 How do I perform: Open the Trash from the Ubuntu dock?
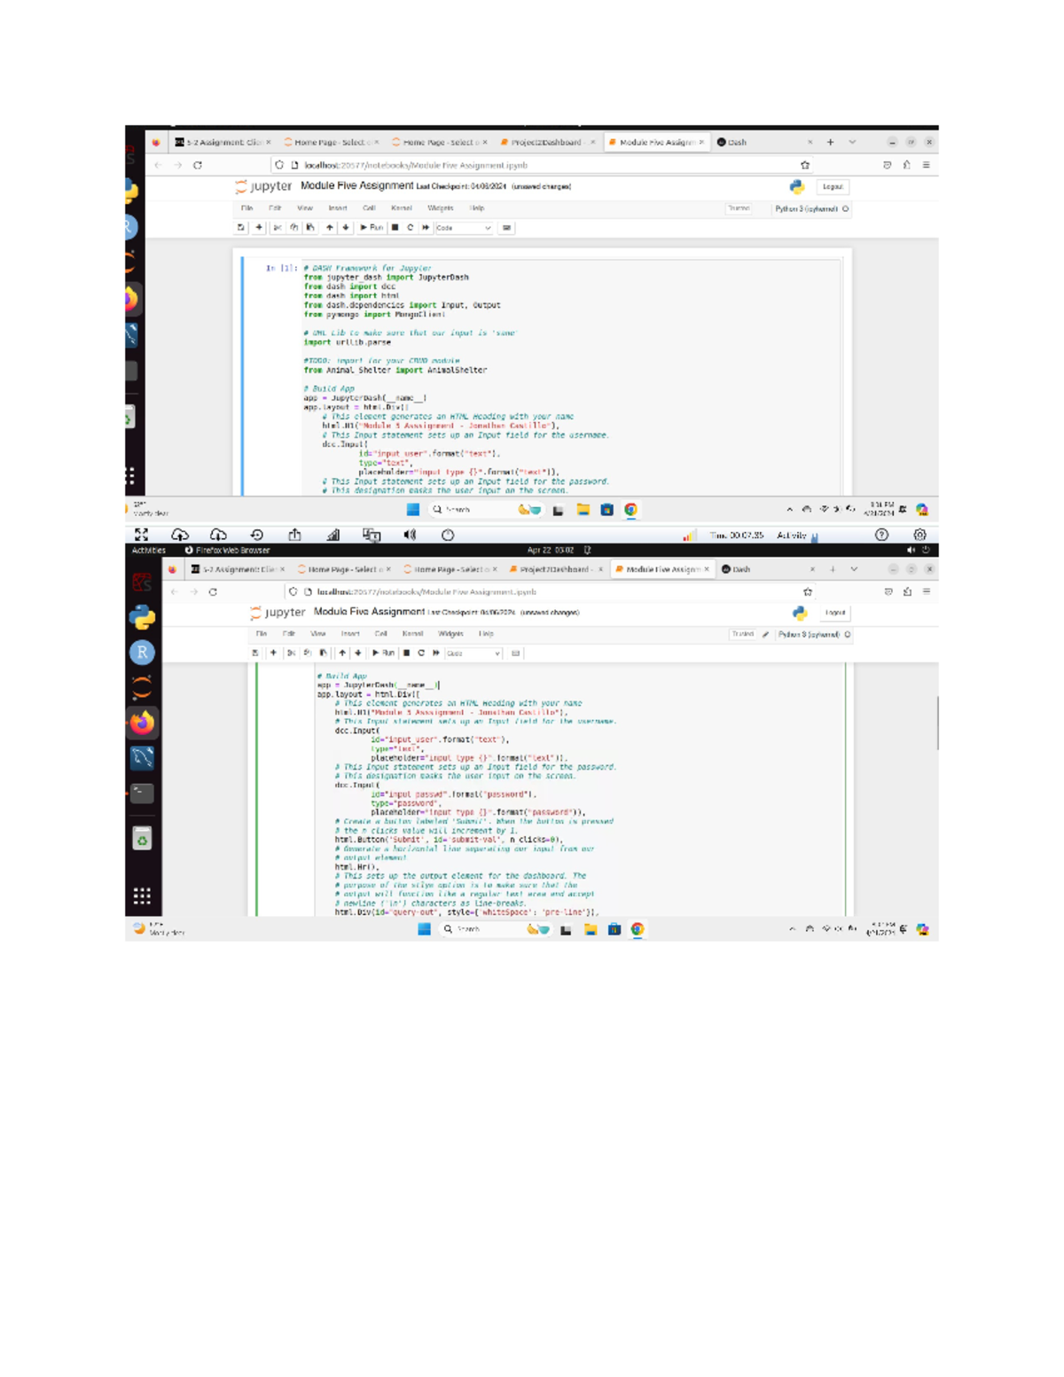[x=142, y=838]
